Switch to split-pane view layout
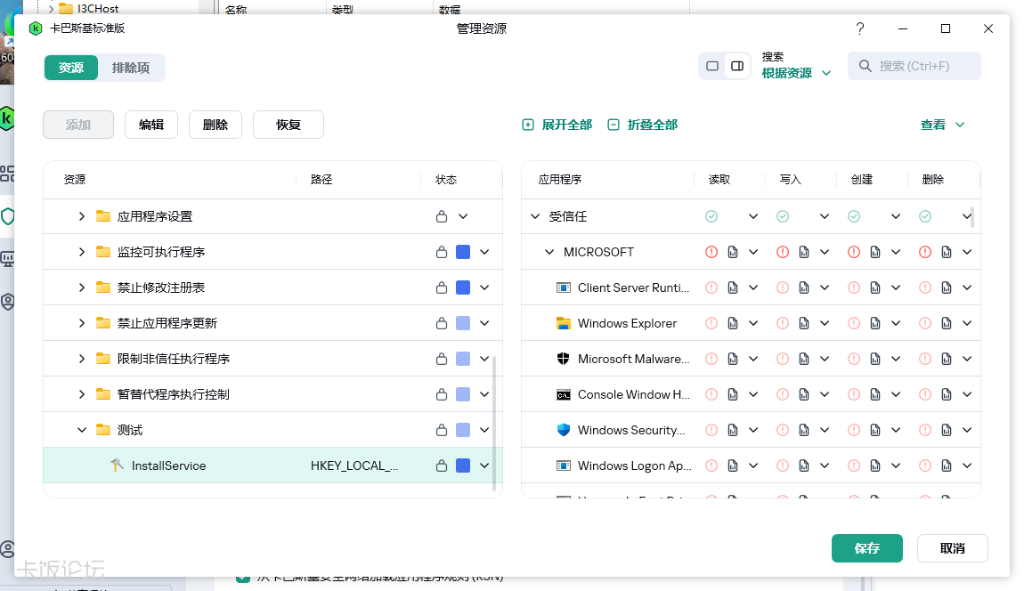 coord(737,66)
